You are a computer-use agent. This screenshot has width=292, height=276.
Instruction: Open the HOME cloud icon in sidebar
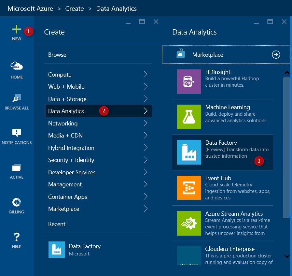tap(17, 66)
